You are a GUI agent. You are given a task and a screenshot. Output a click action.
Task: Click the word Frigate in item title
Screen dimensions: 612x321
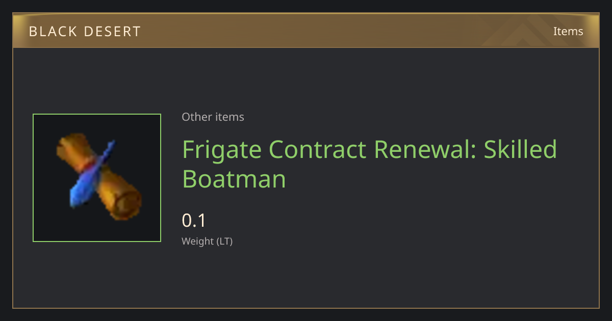(223, 150)
